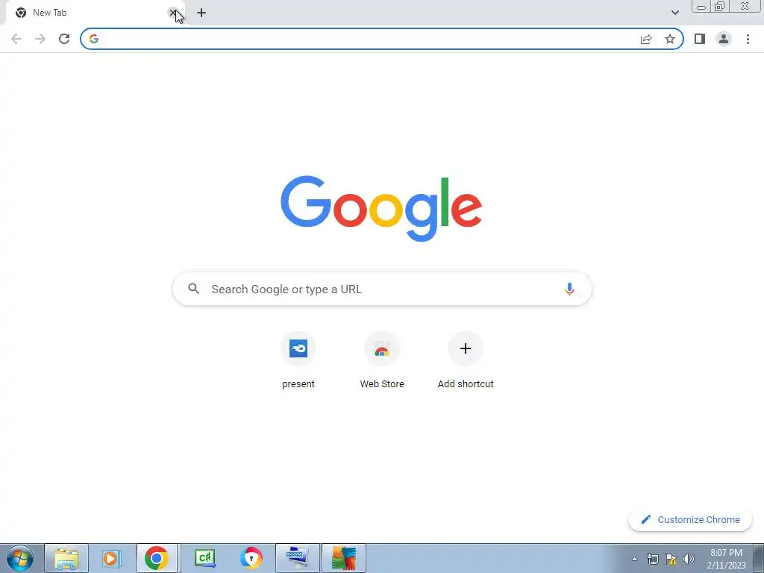This screenshot has height=573, width=764.
Task: Click the Chrome taskbar icon
Action: [x=157, y=558]
